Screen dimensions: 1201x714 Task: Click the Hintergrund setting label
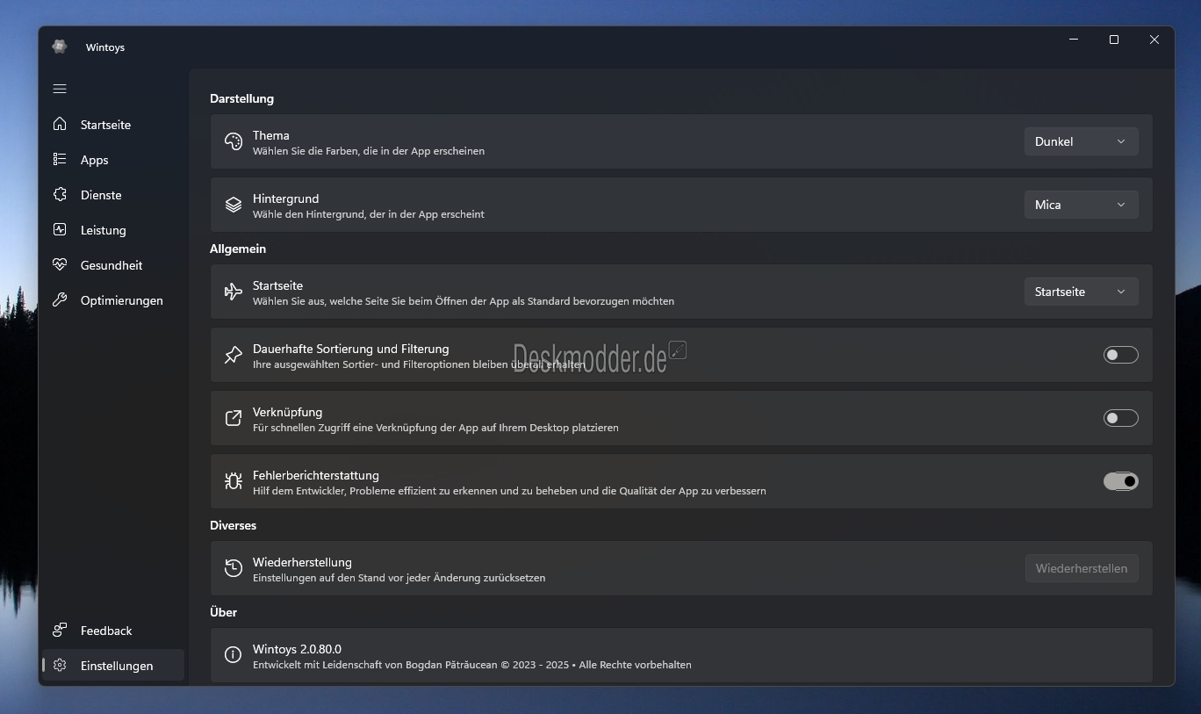coord(285,198)
